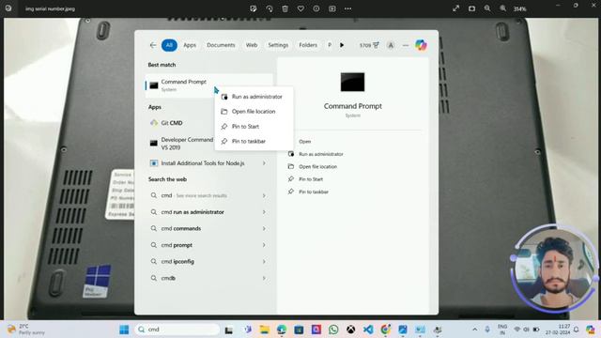601x338 pixels.
Task: Open WhatsApp from the taskbar
Action: 333,330
